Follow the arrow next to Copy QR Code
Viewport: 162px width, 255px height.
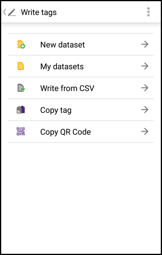(145, 131)
